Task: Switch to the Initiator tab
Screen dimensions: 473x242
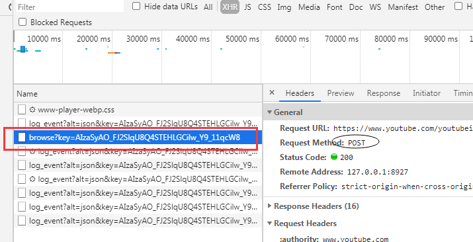Action: (427, 93)
